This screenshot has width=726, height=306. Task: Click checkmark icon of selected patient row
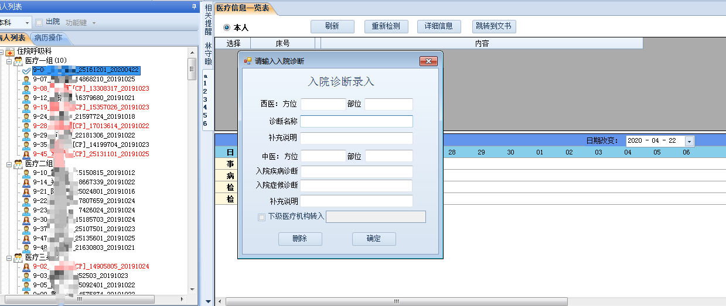tap(26, 70)
